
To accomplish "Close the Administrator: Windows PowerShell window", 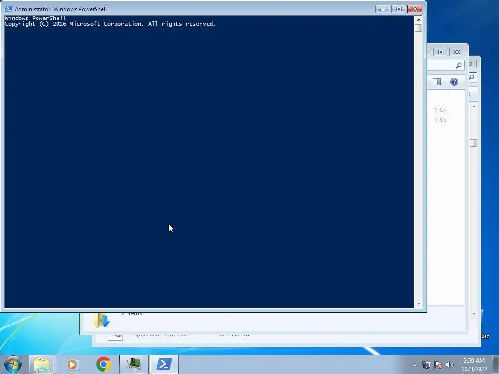I will [x=415, y=9].
